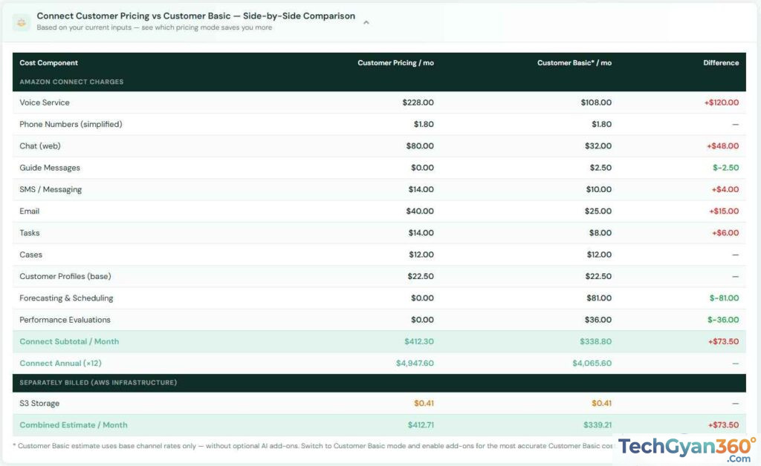Select the 'Chat (web)' row label
This screenshot has width=761, height=466.
click(40, 146)
